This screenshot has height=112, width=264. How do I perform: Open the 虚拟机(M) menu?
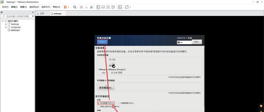tap(34, 7)
